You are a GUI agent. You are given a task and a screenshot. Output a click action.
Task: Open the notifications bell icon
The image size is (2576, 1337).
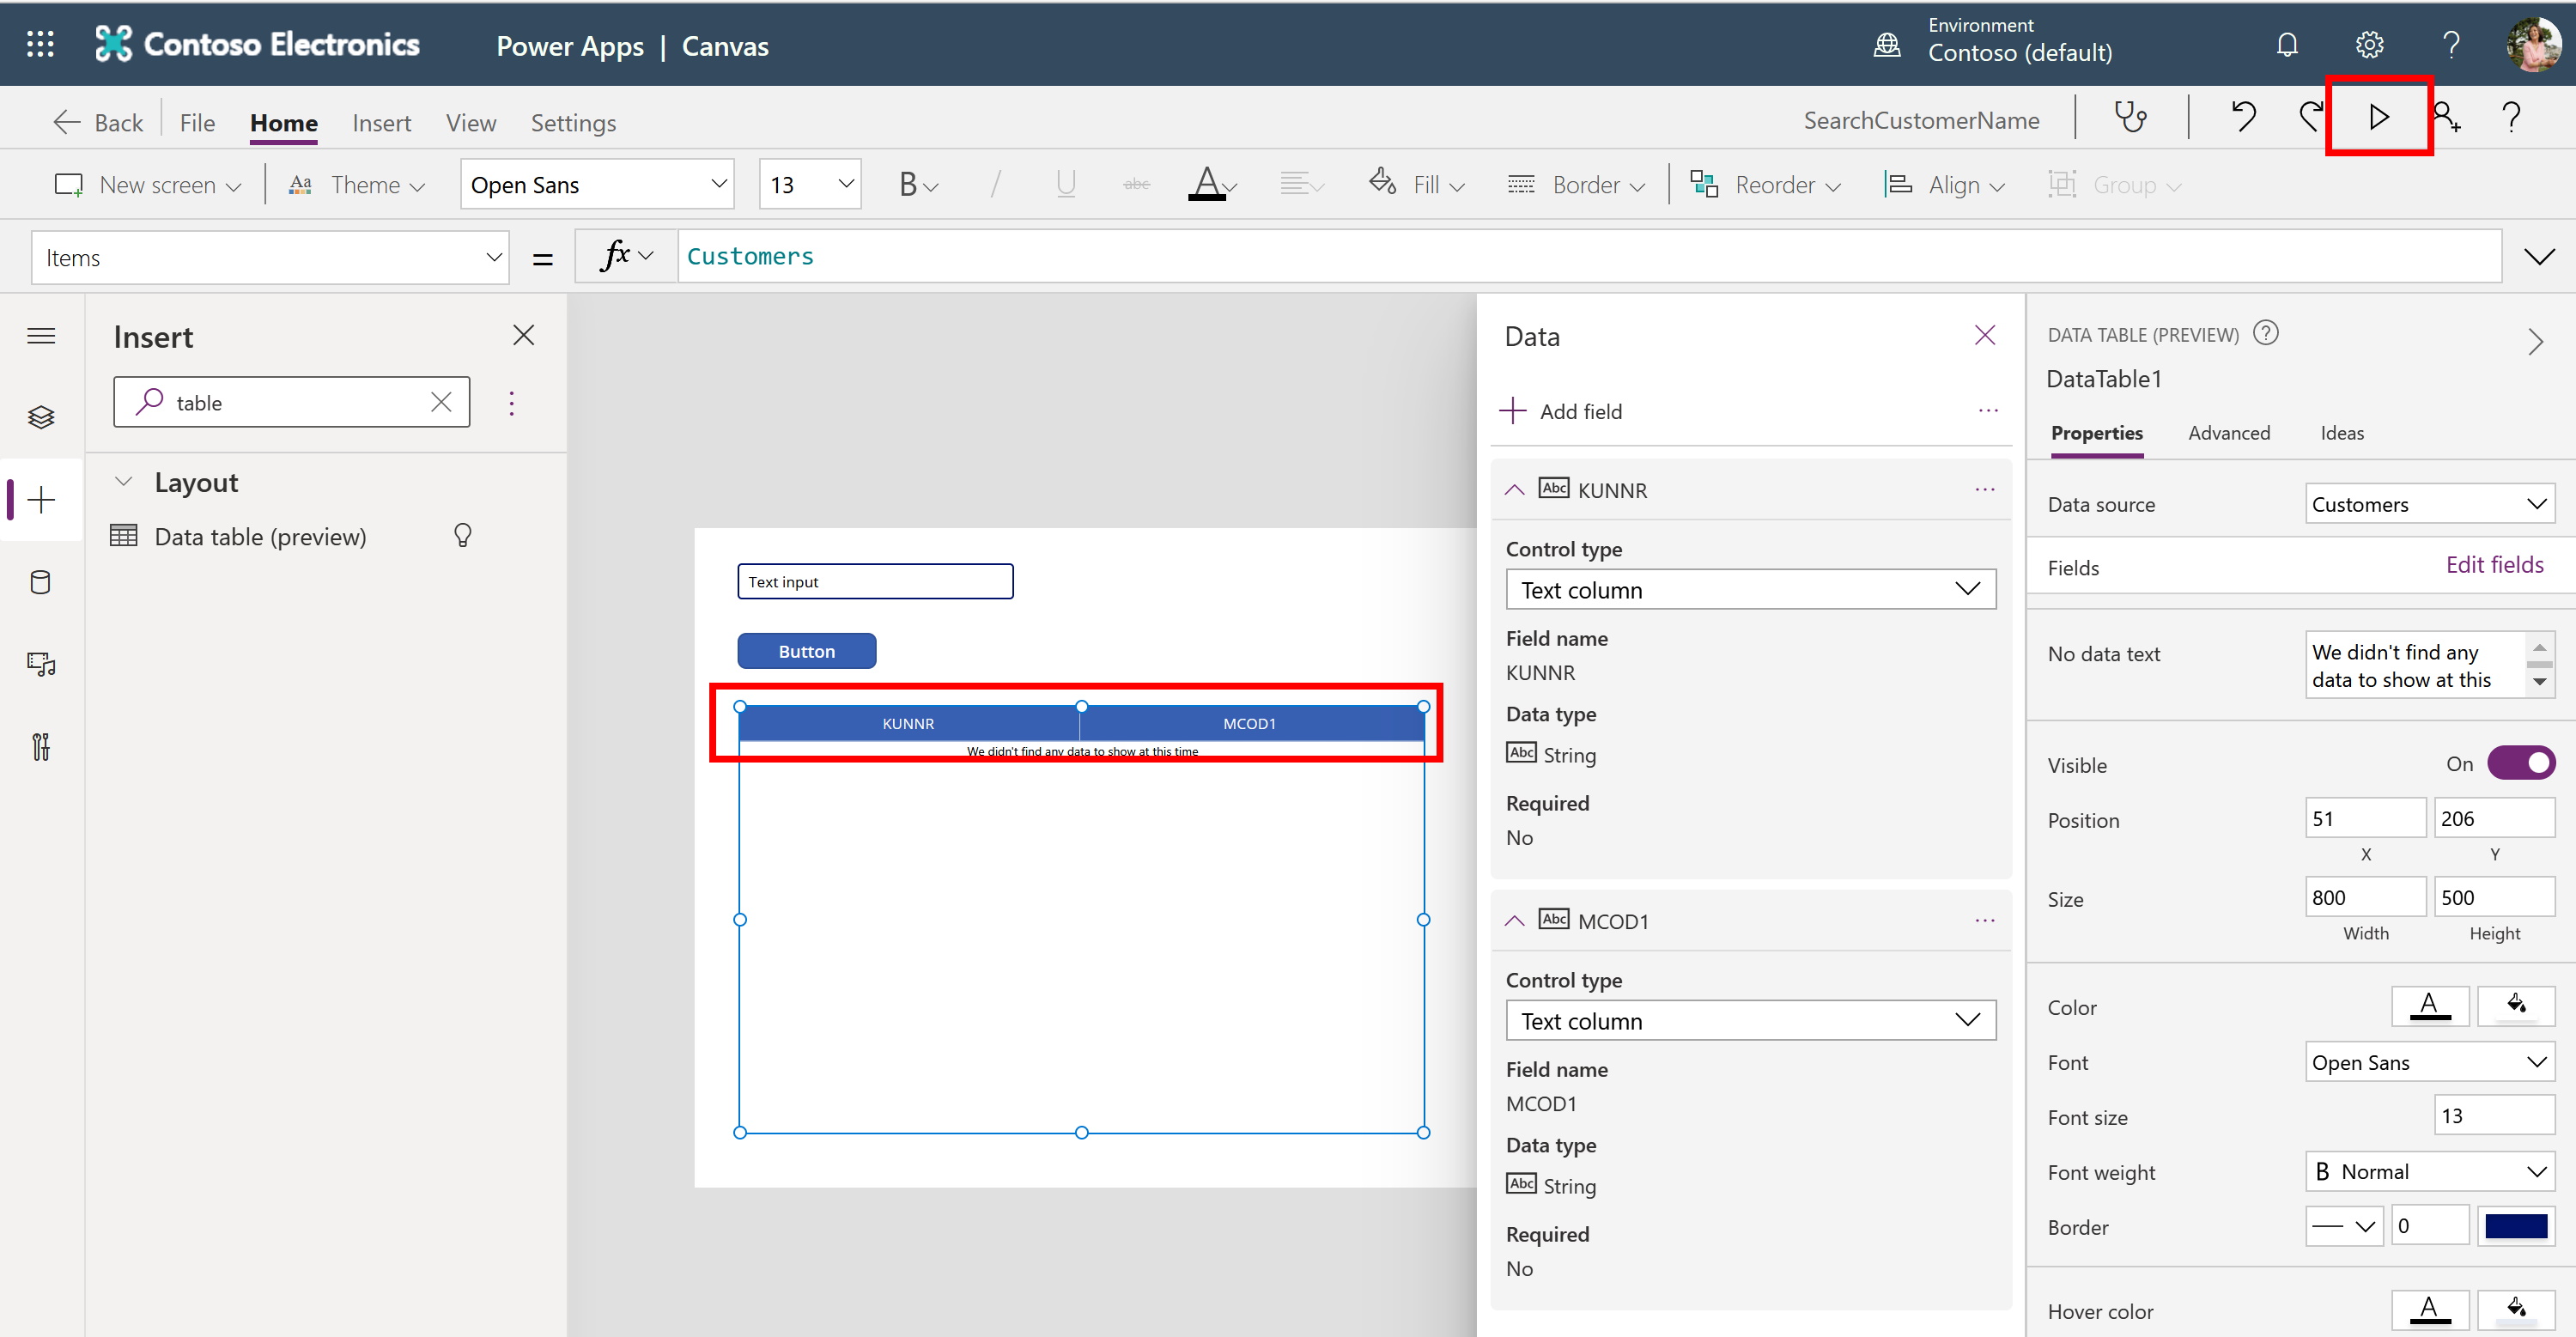point(2286,45)
